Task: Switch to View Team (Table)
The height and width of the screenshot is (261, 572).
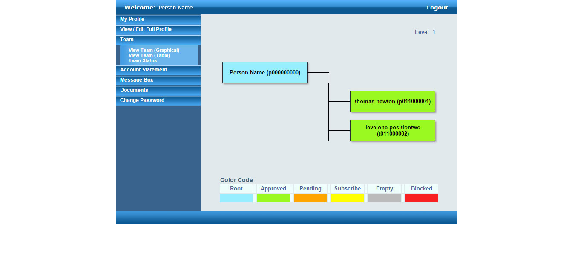Action: click(x=149, y=55)
